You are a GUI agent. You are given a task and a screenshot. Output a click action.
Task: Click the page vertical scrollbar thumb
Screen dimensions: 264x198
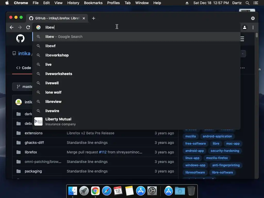coord(257,35)
